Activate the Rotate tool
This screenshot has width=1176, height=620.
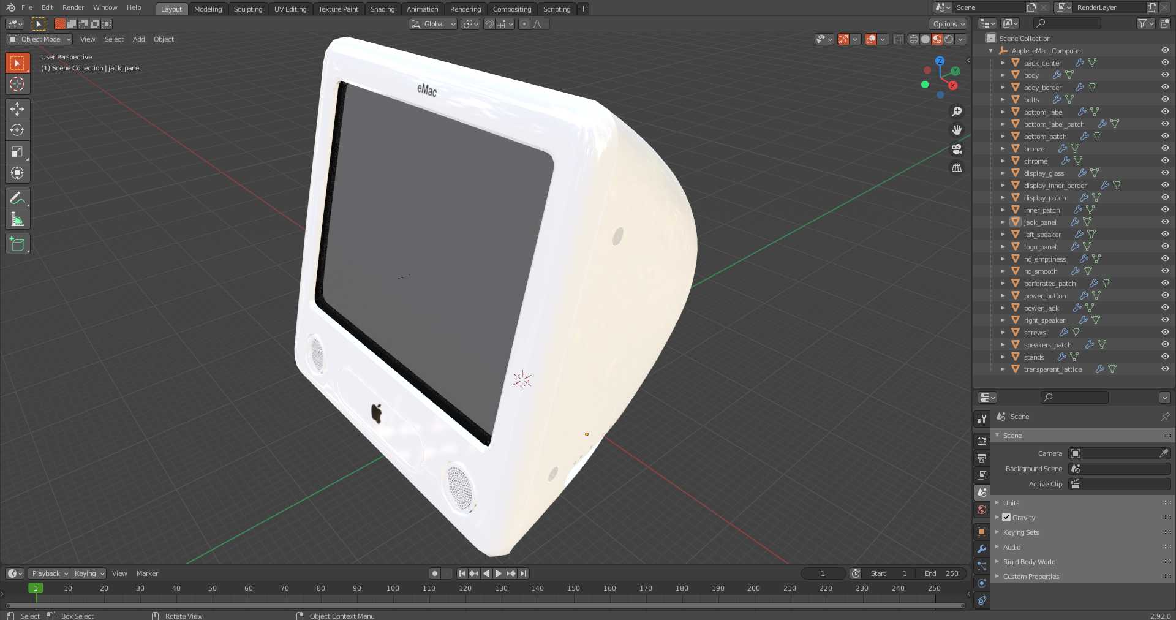click(17, 130)
